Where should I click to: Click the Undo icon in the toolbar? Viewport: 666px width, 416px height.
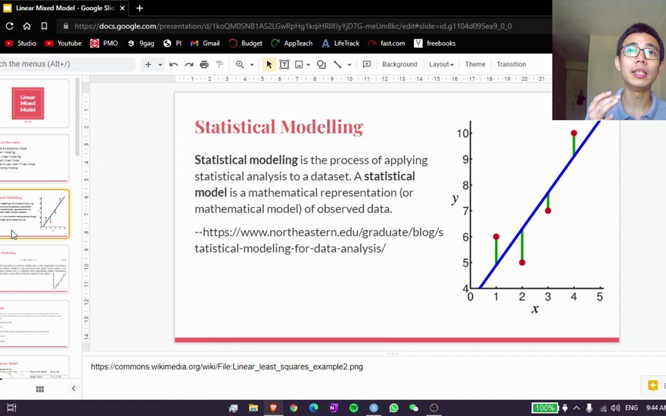click(174, 64)
